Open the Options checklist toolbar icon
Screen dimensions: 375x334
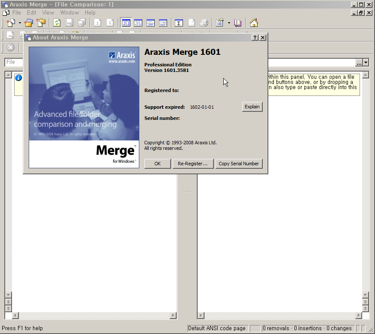220,23
